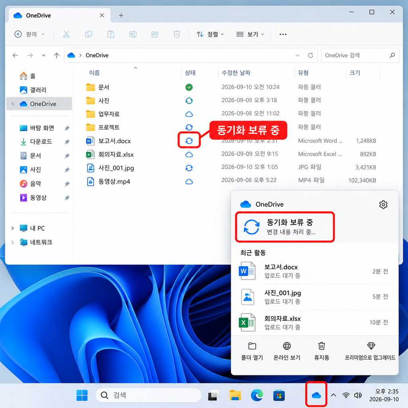Open File Explorer from the taskbar
The image size is (408, 408).
pyautogui.click(x=235, y=396)
